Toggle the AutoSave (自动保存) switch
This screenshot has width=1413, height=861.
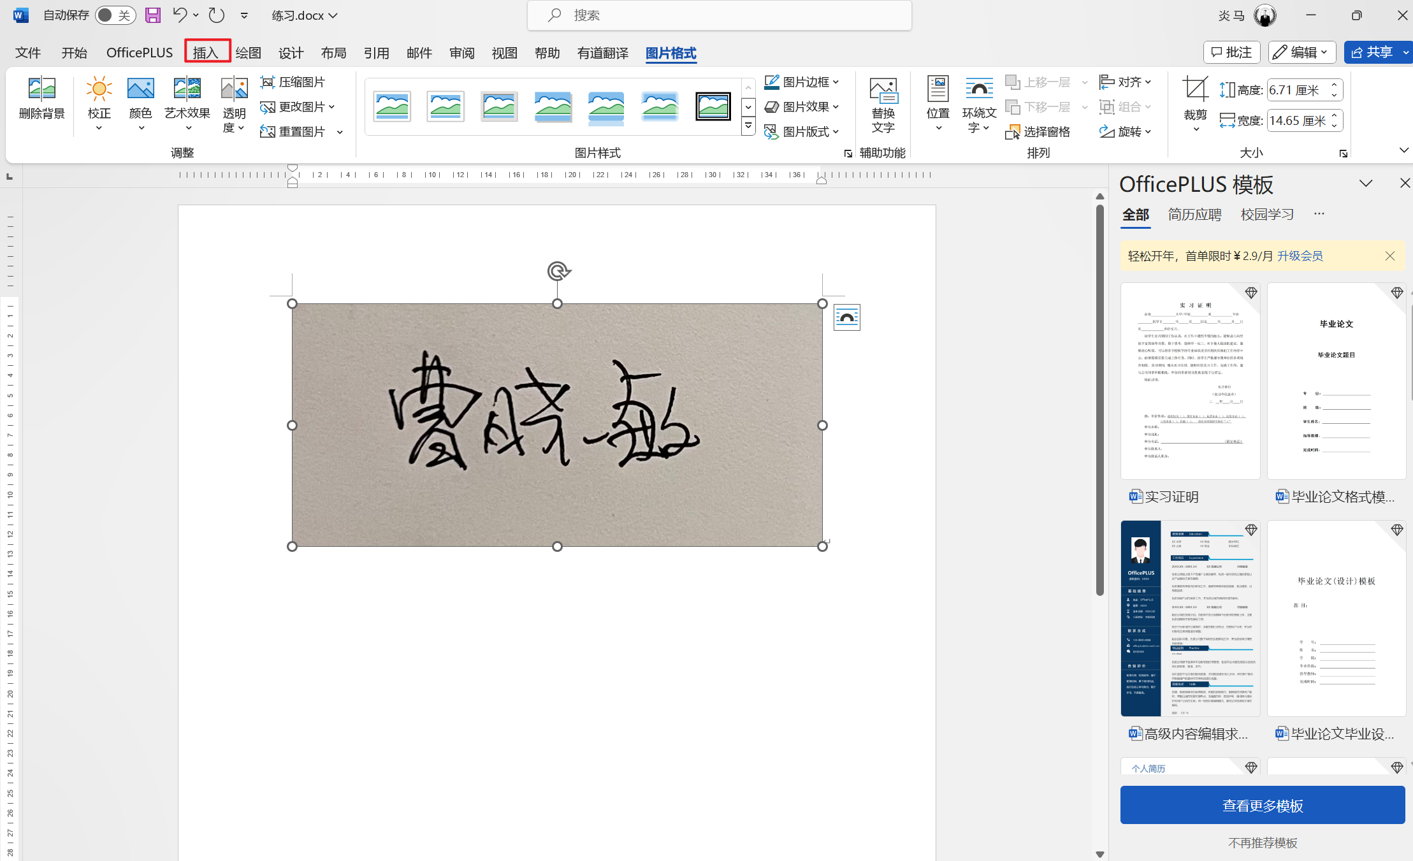point(115,15)
